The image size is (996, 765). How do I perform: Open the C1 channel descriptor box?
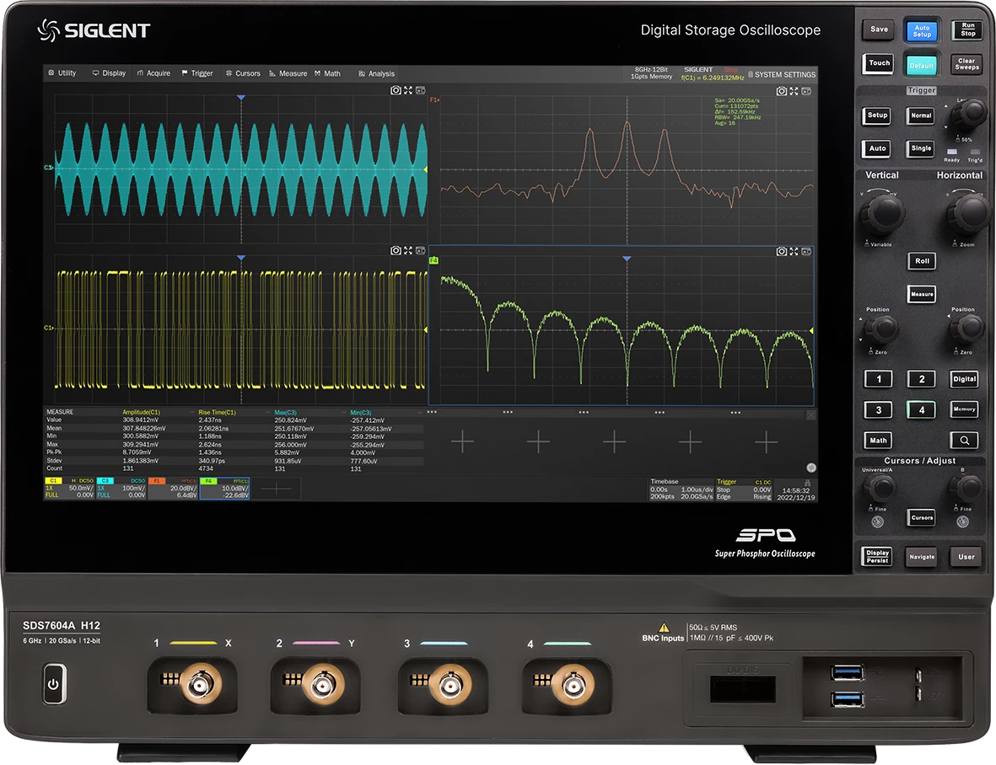coord(69,489)
